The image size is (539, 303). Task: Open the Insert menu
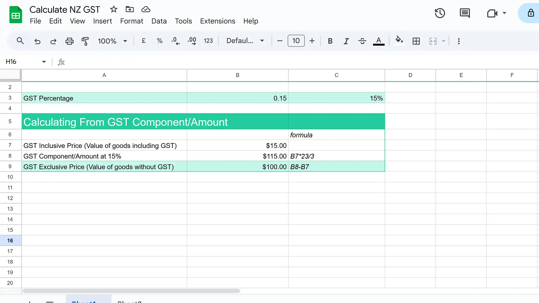tap(102, 21)
